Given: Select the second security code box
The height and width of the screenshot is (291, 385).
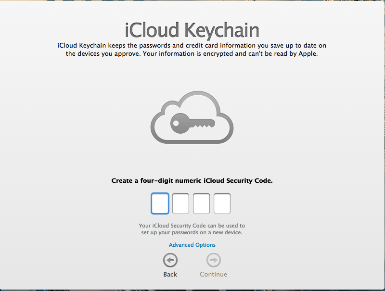Looking at the screenshot, I should tap(180, 203).
